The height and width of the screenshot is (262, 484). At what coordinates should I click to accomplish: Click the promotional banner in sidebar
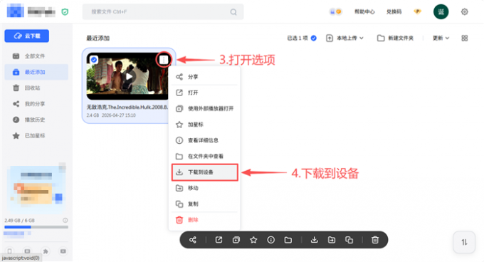click(36, 189)
